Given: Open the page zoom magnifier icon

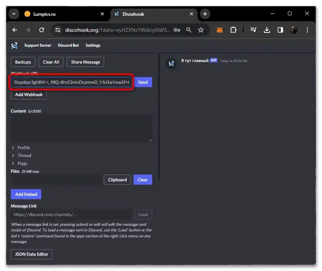Looking at the screenshot, I should click(189, 30).
